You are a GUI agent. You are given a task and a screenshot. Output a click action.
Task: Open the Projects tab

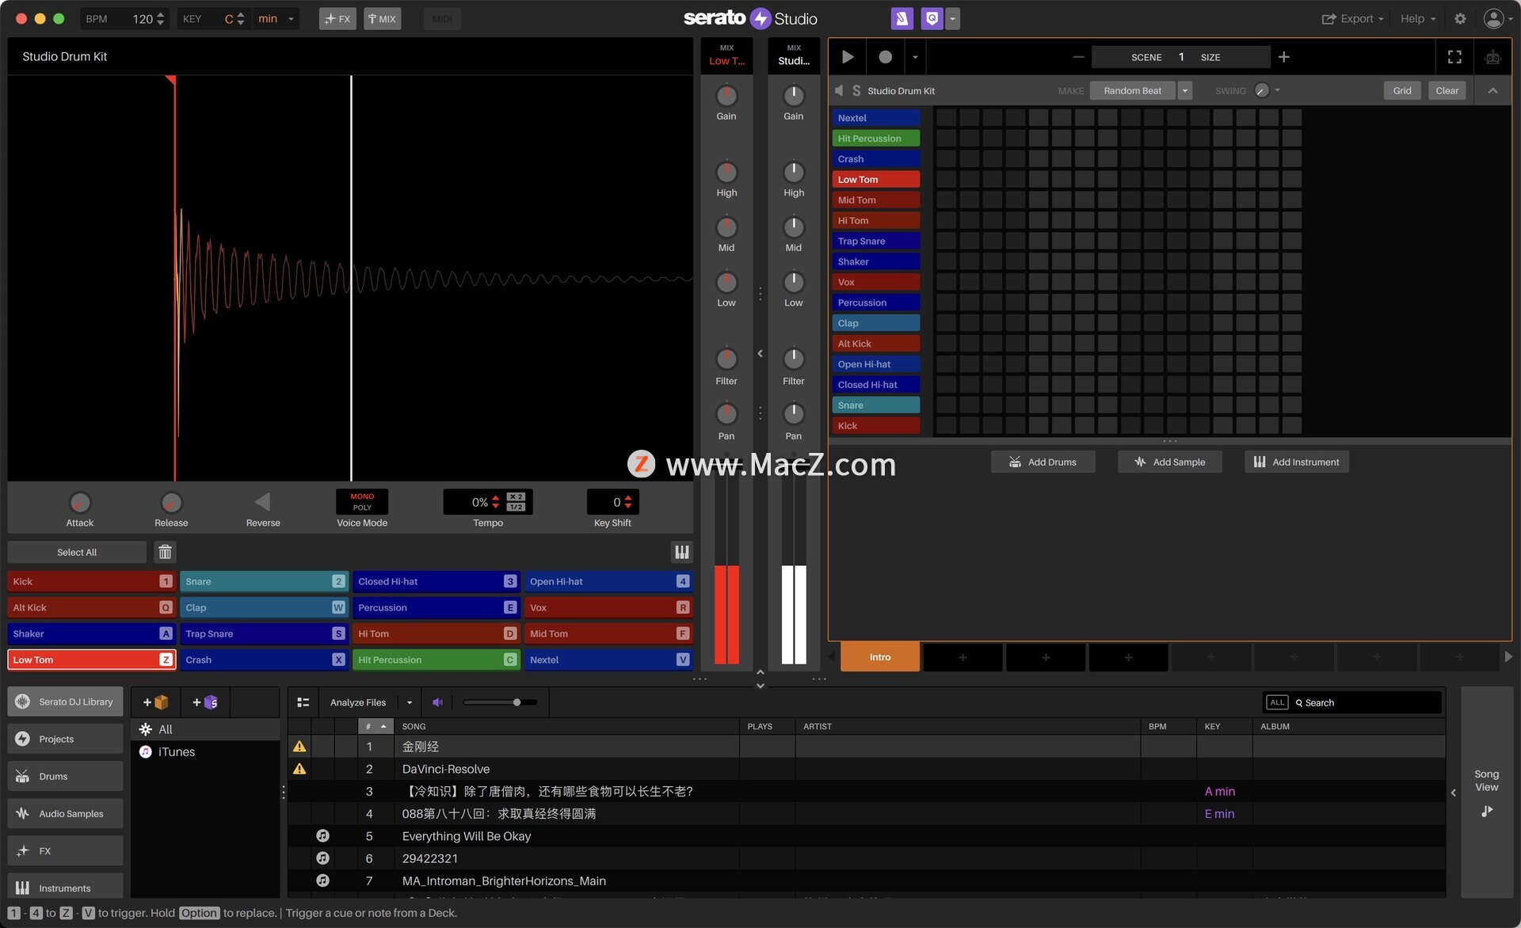pyautogui.click(x=65, y=739)
